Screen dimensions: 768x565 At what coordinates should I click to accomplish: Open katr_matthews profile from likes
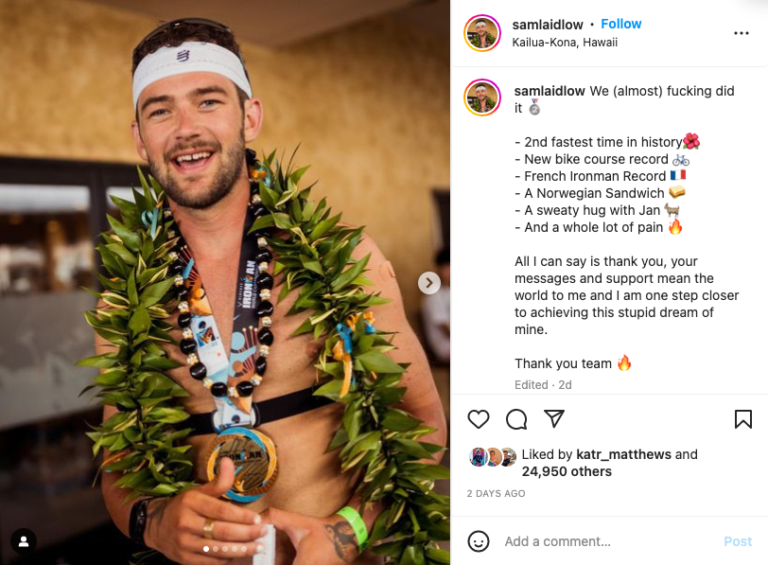click(623, 454)
